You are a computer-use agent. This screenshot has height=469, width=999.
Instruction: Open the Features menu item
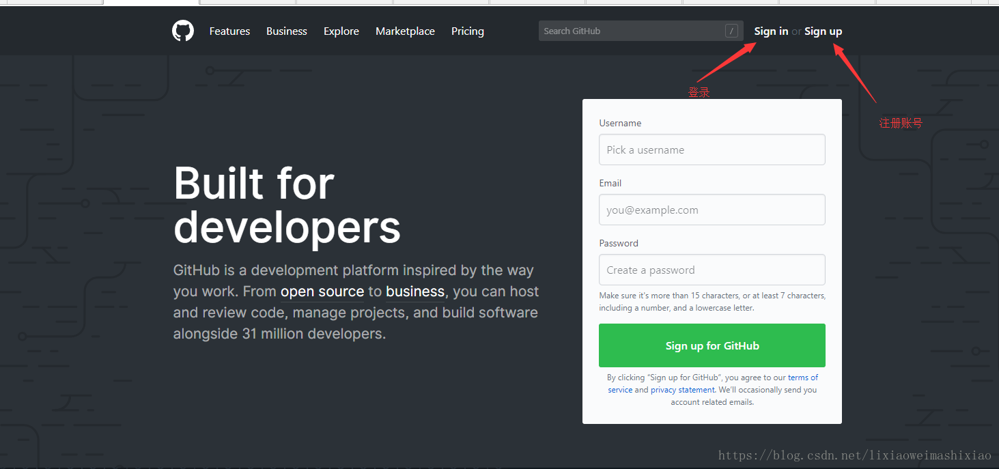click(229, 31)
